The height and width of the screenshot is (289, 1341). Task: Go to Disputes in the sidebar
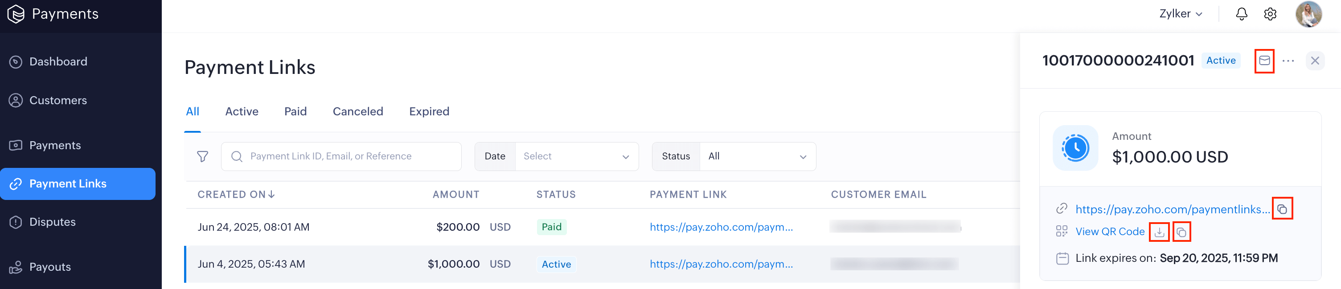52,222
